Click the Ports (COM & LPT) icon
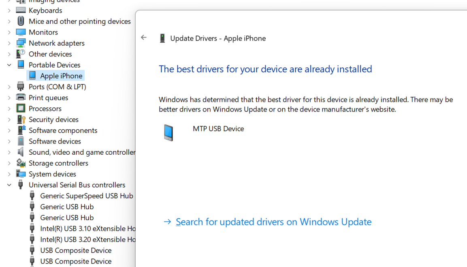The width and height of the screenshot is (467, 267). (21, 86)
